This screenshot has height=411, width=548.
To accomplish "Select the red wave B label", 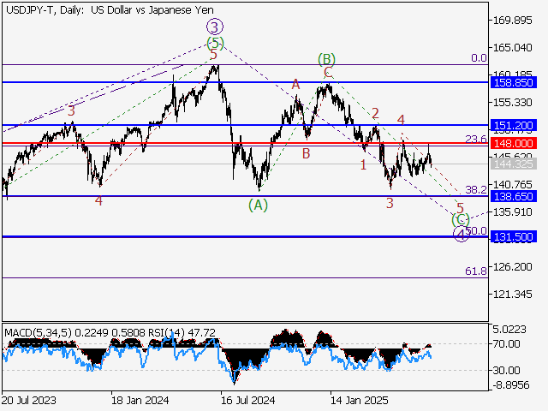I will (305, 154).
